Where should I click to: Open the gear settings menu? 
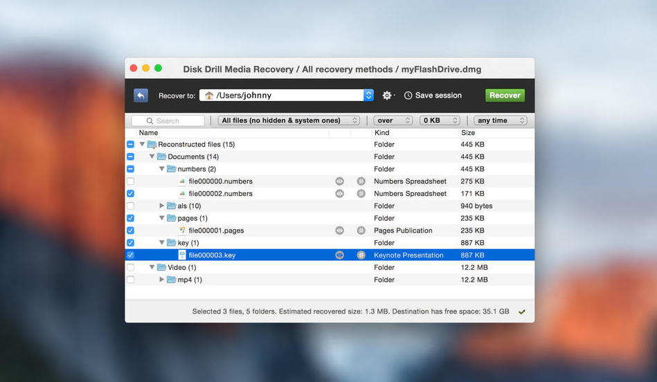tap(388, 95)
